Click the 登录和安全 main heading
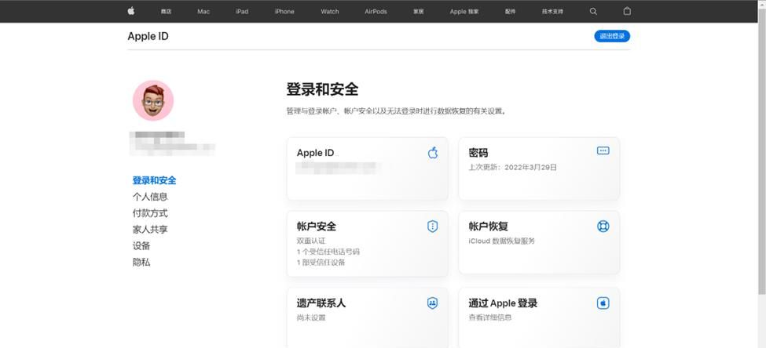Image resolution: width=766 pixels, height=348 pixels. (x=322, y=89)
